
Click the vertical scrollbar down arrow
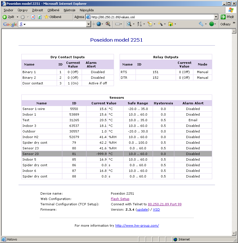(234, 233)
